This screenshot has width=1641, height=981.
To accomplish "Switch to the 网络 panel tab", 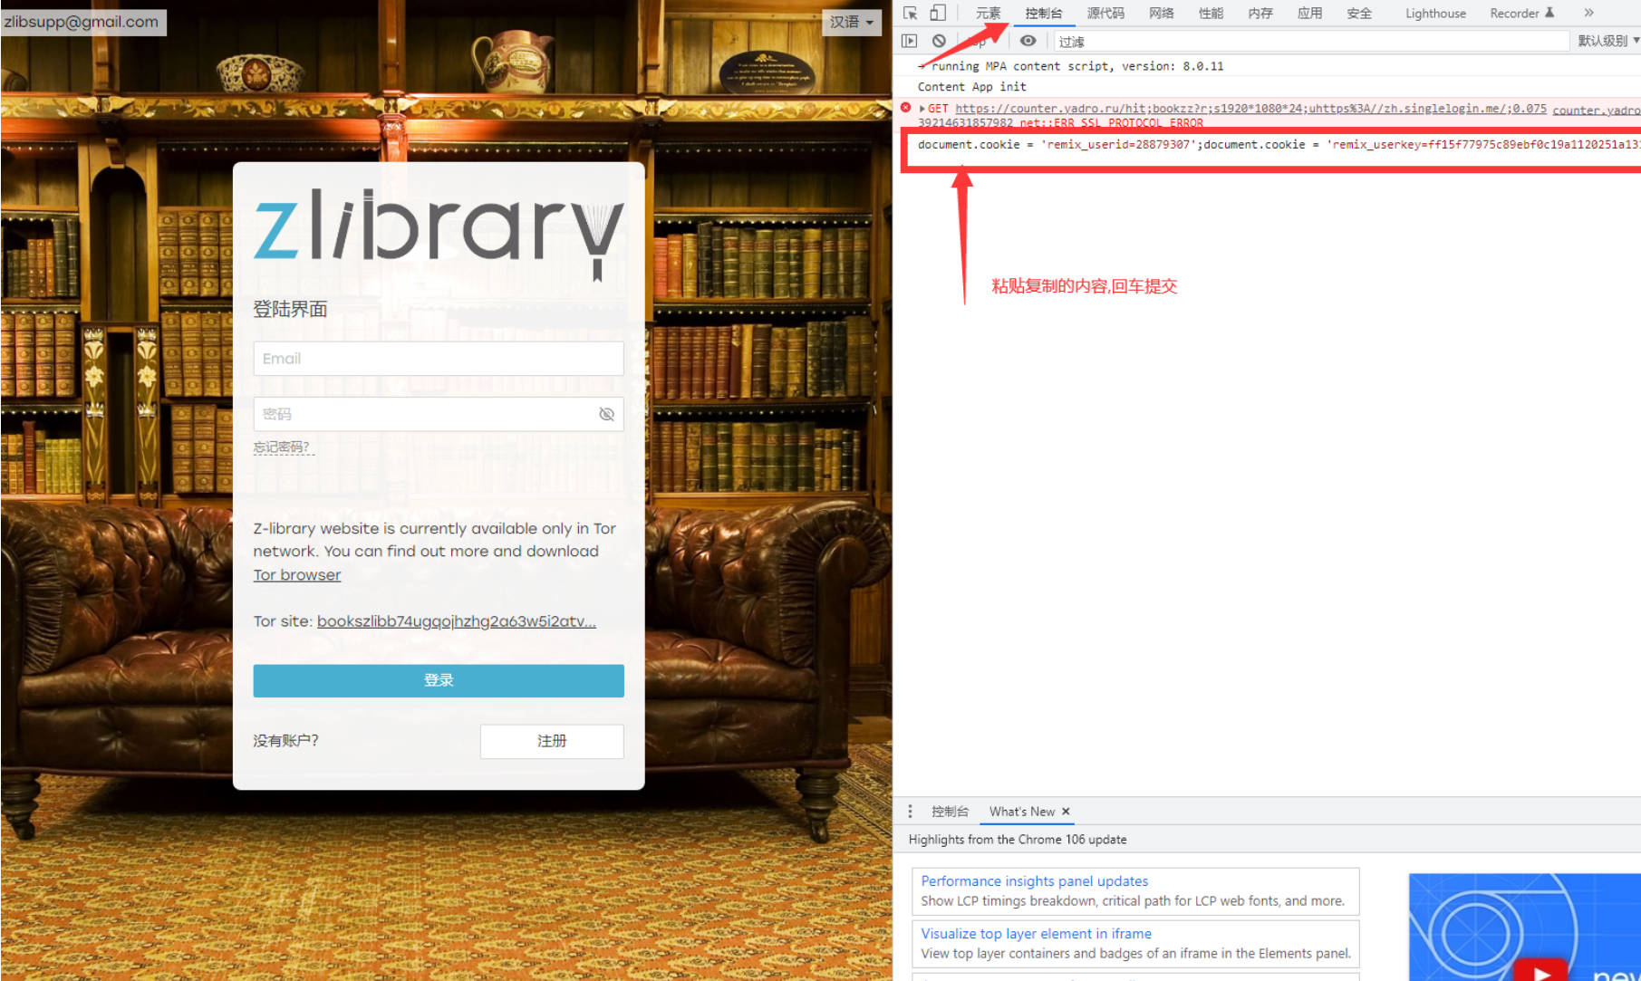I will point(1160,13).
